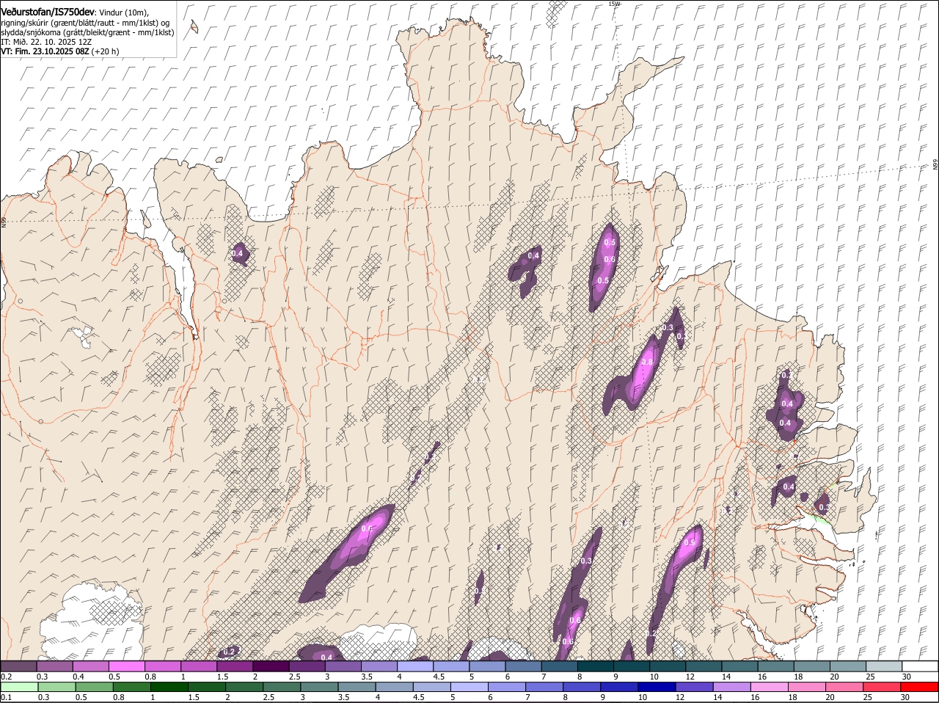
Task: Pick the lower-row pink swatch between 18 and 20
Action: click(806, 688)
